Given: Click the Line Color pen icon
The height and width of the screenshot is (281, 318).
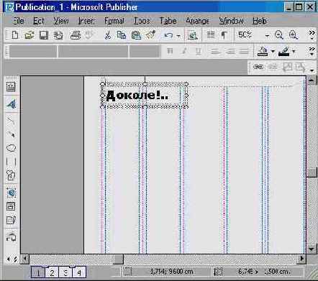Looking at the screenshot, I should click(x=283, y=51).
